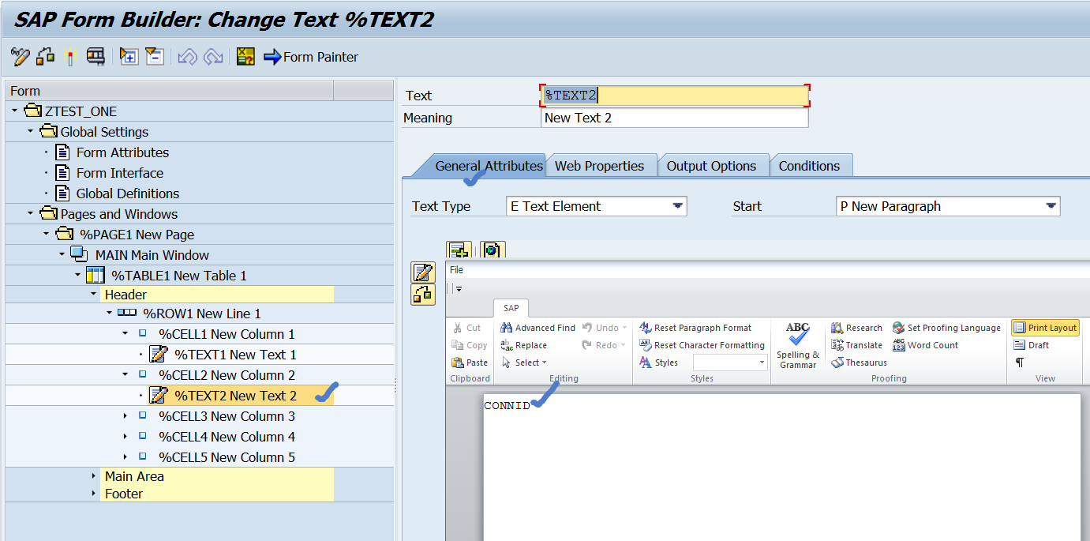Click Translate in Proofing group
This screenshot has width=1090, height=541.
[856, 345]
